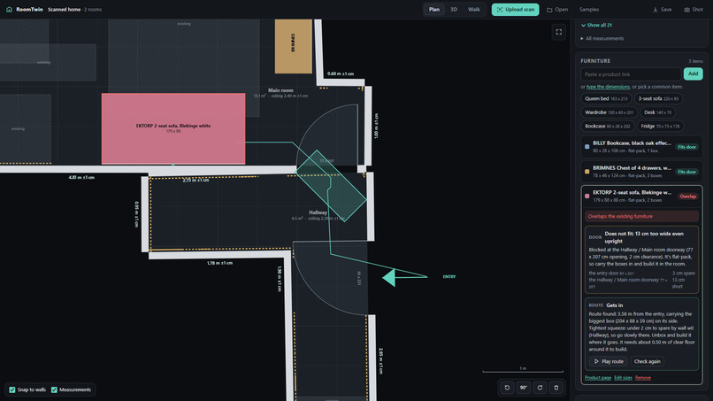The height and width of the screenshot is (401, 713).
Task: Focus the Paste a product link field
Action: [631, 73]
